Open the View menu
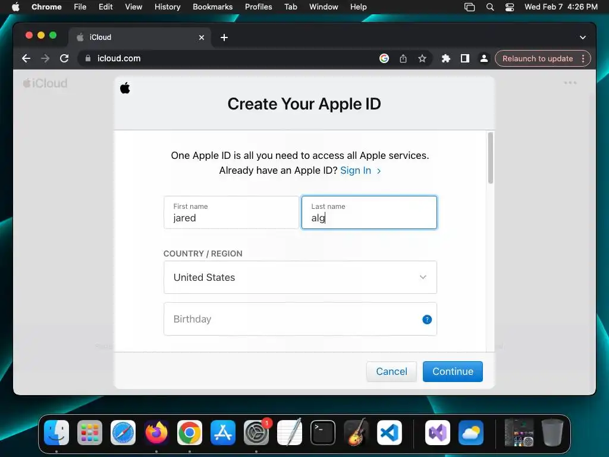This screenshot has width=609, height=457. pyautogui.click(x=134, y=7)
